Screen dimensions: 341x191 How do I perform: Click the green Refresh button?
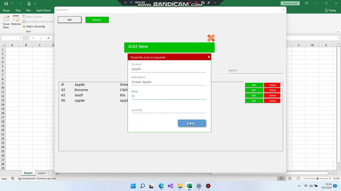[x=97, y=20]
